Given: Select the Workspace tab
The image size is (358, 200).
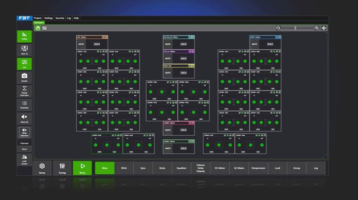Looking at the screenshot, I should pyautogui.click(x=39, y=23).
